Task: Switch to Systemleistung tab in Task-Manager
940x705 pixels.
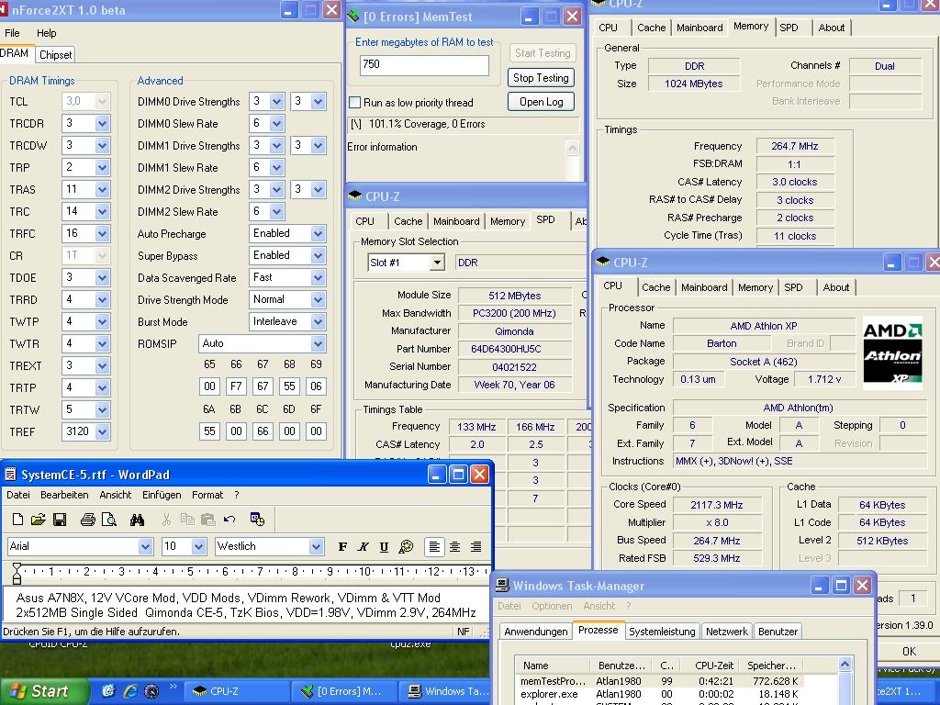Action: tap(662, 632)
